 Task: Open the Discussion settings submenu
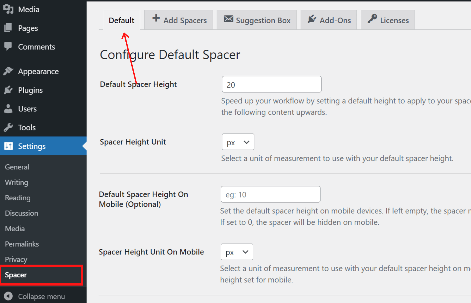coord(22,213)
